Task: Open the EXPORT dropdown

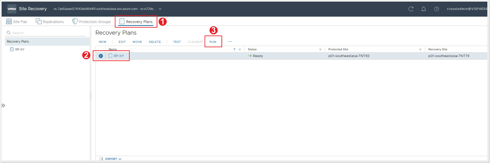Action: [x=113, y=159]
